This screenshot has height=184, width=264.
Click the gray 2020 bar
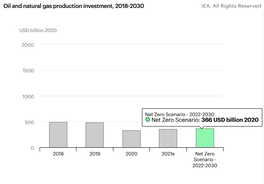(x=131, y=139)
